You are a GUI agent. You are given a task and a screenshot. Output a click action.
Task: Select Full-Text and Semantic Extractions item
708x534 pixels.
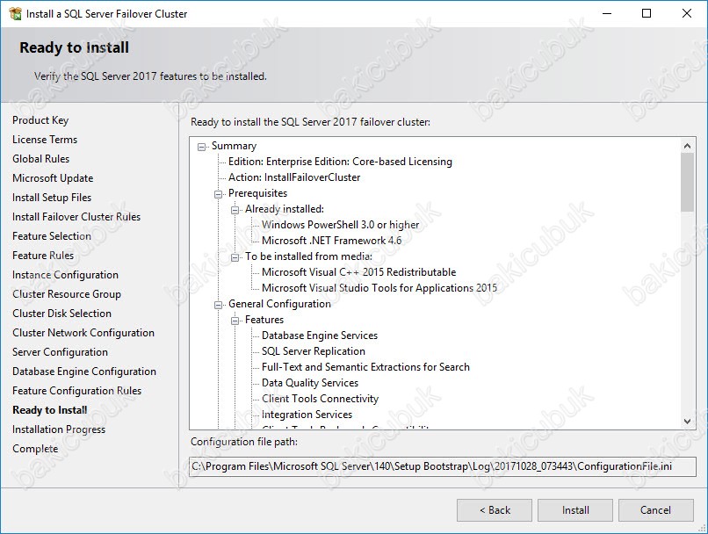365,367
